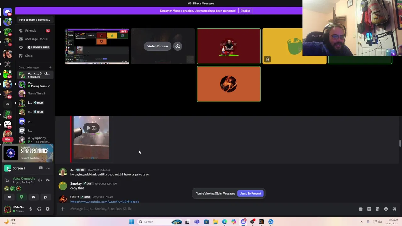Click Find or start a conversation
Image resolution: width=402 pixels, height=226 pixels.
pyautogui.click(x=35, y=20)
